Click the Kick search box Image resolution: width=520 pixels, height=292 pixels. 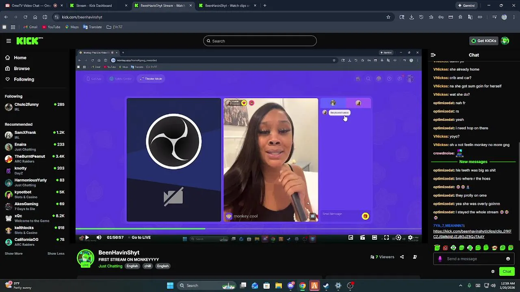tap(260, 41)
